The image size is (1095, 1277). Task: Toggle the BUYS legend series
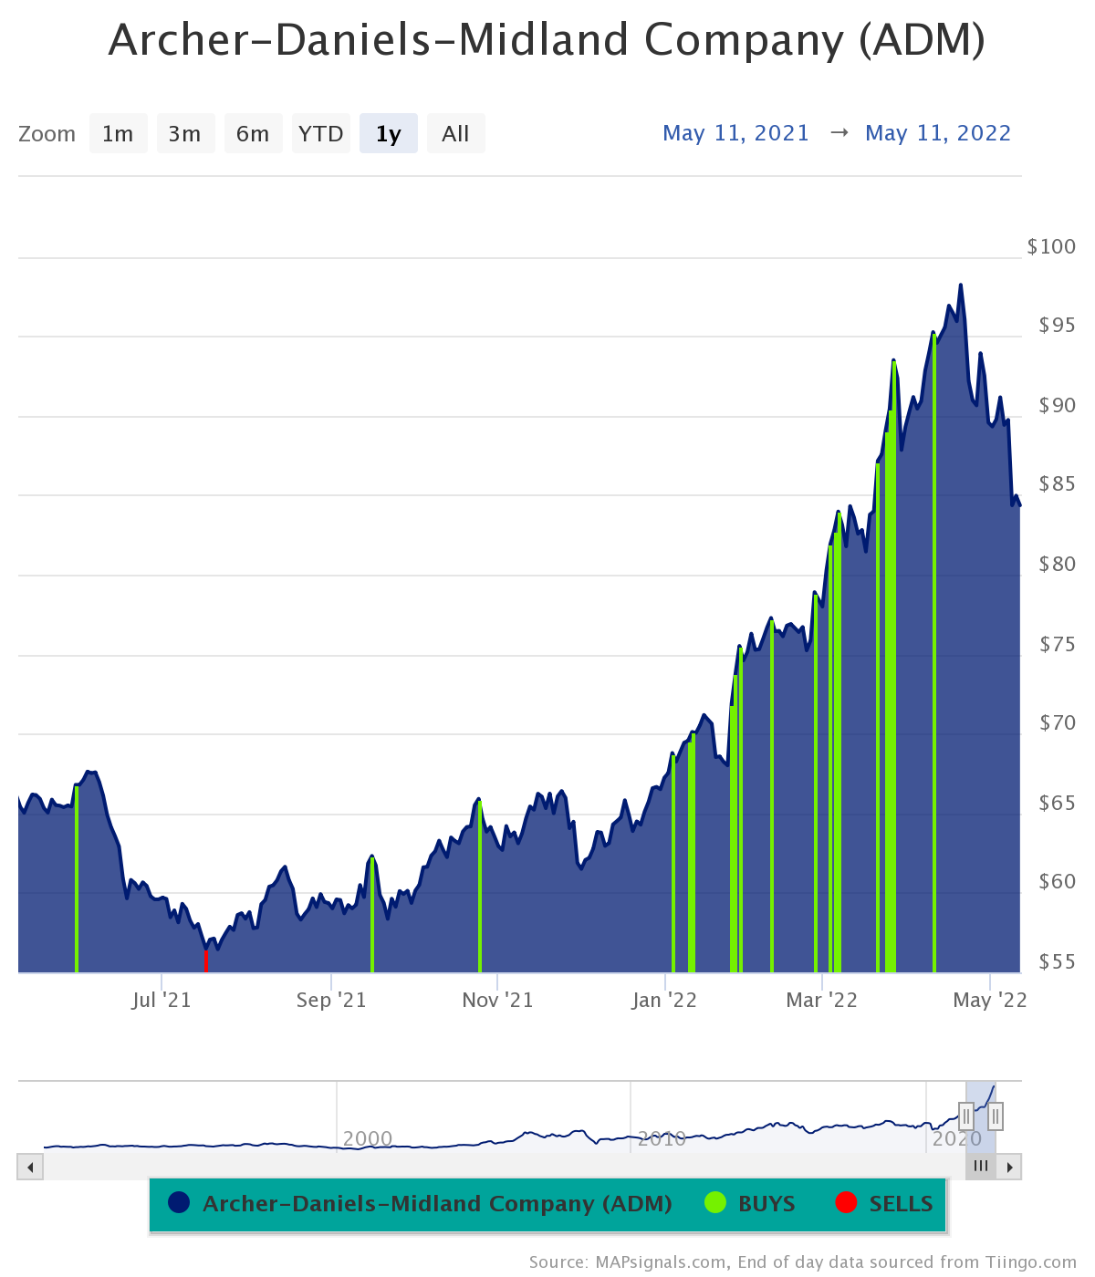pyautogui.click(x=750, y=1203)
